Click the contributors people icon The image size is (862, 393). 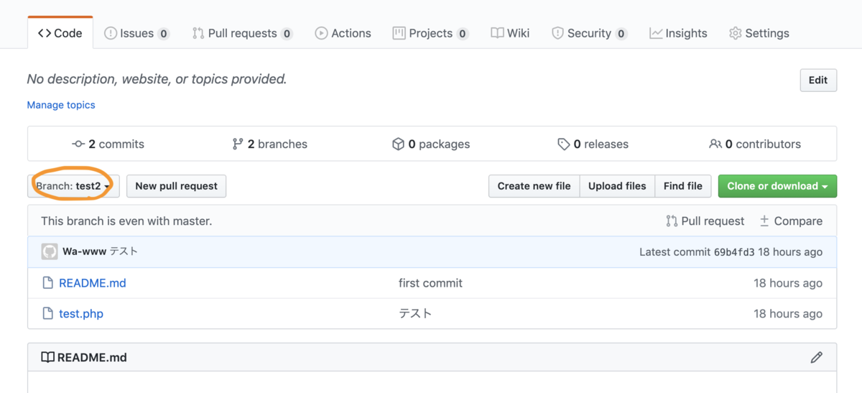coord(715,144)
